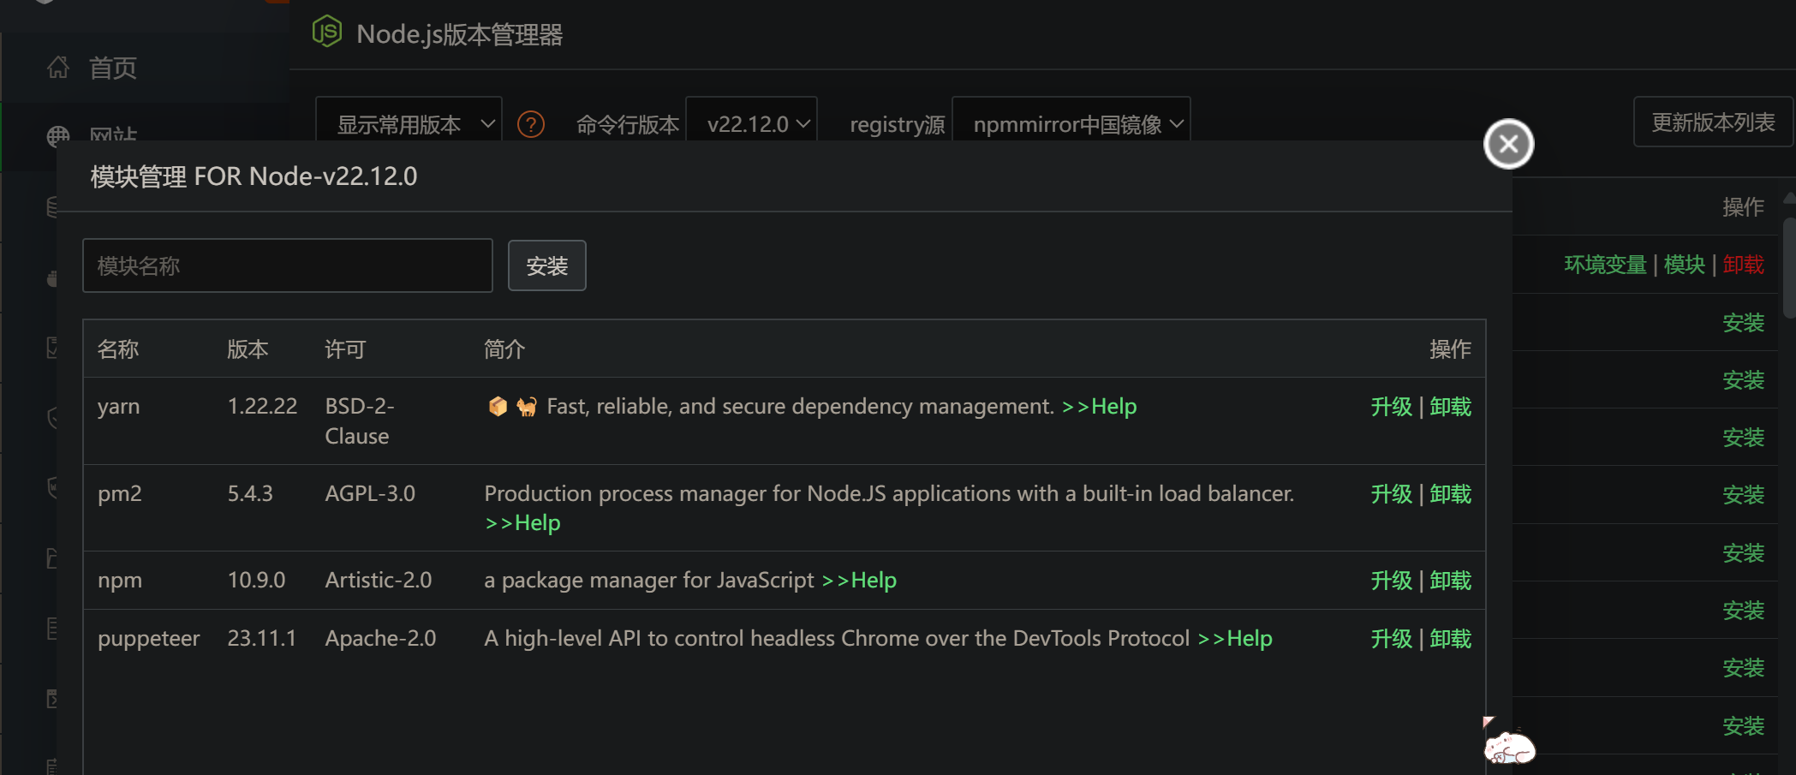
Task: Click the orange question mark help icon
Action: click(531, 125)
